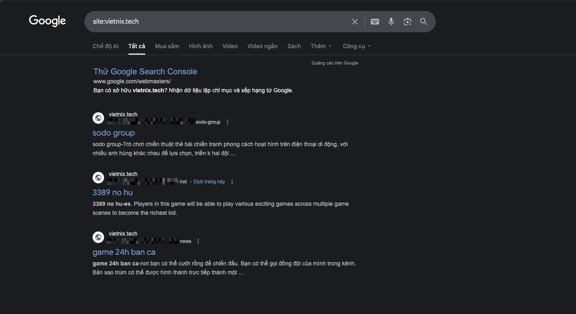This screenshot has height=314, width=576.
Task: Clear the search query with the X icon
Action: pos(354,21)
